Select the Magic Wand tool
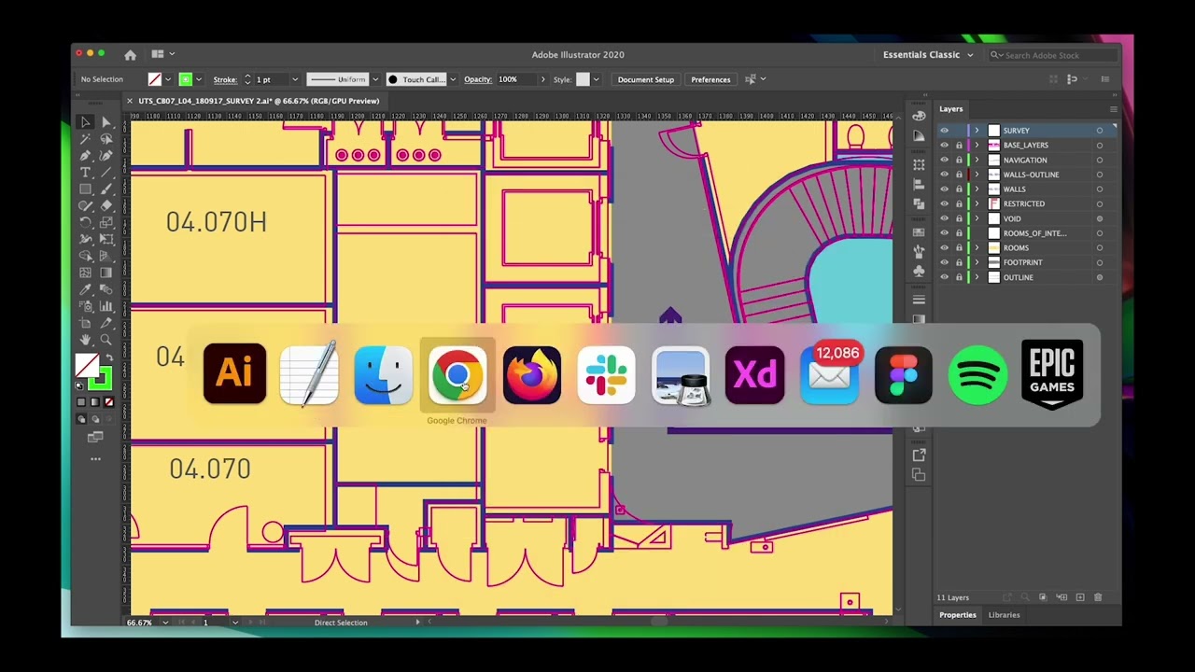 85,138
